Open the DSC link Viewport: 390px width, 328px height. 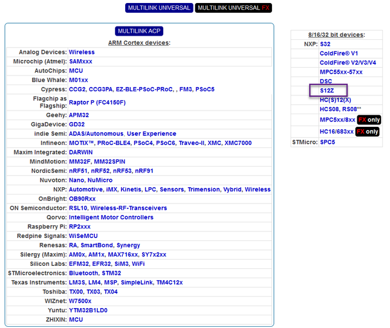326,82
